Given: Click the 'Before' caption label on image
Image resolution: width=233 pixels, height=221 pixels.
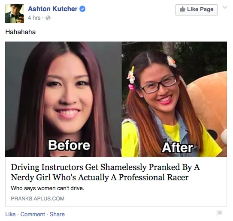Looking at the screenshot, I should click(x=69, y=145).
